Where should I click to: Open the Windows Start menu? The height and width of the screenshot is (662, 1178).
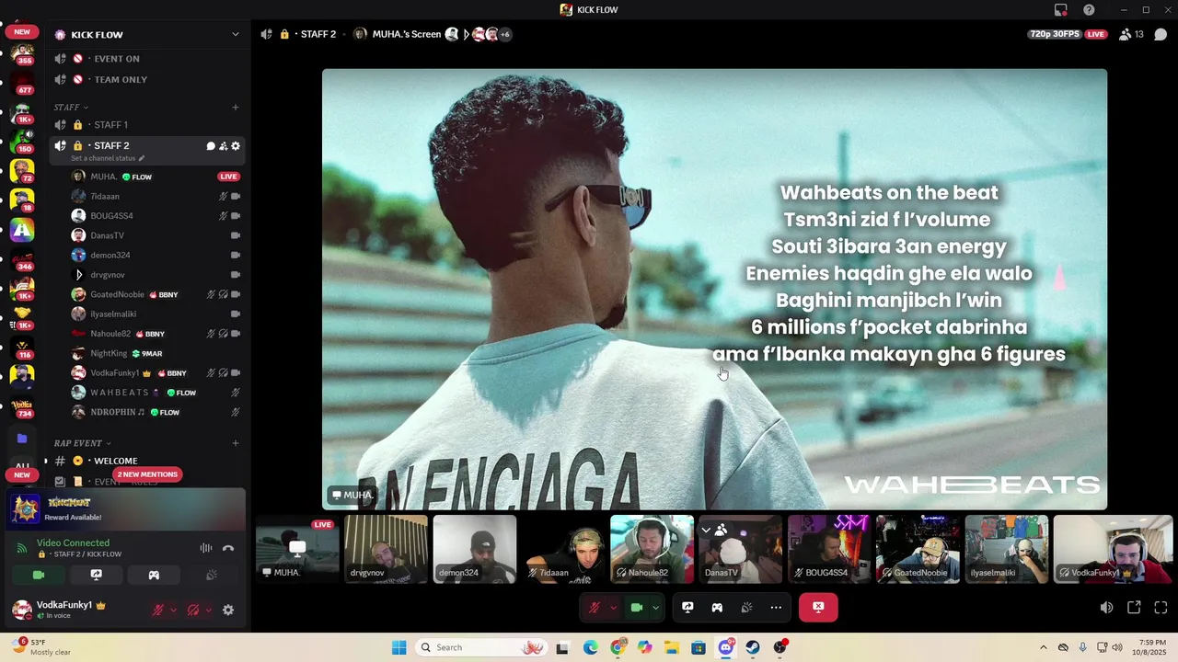398,647
